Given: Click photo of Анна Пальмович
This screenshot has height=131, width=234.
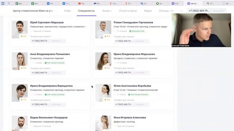Looking at the screenshot, I should pos(19,61).
